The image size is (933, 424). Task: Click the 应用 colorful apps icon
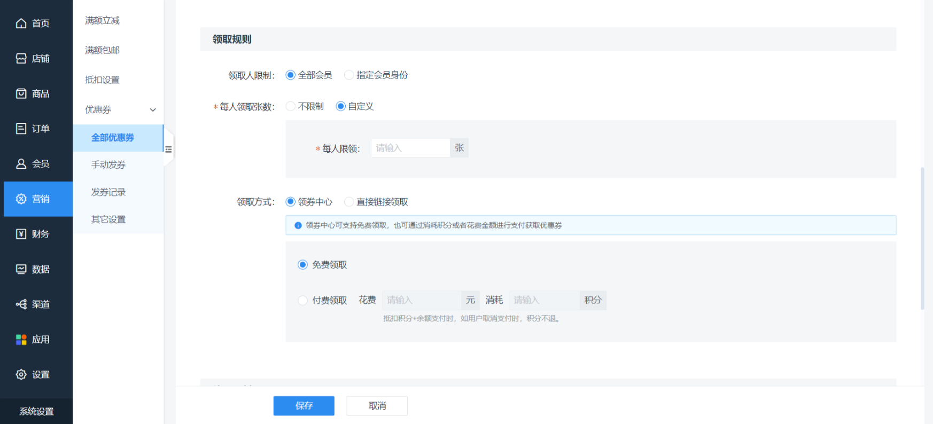(x=21, y=339)
